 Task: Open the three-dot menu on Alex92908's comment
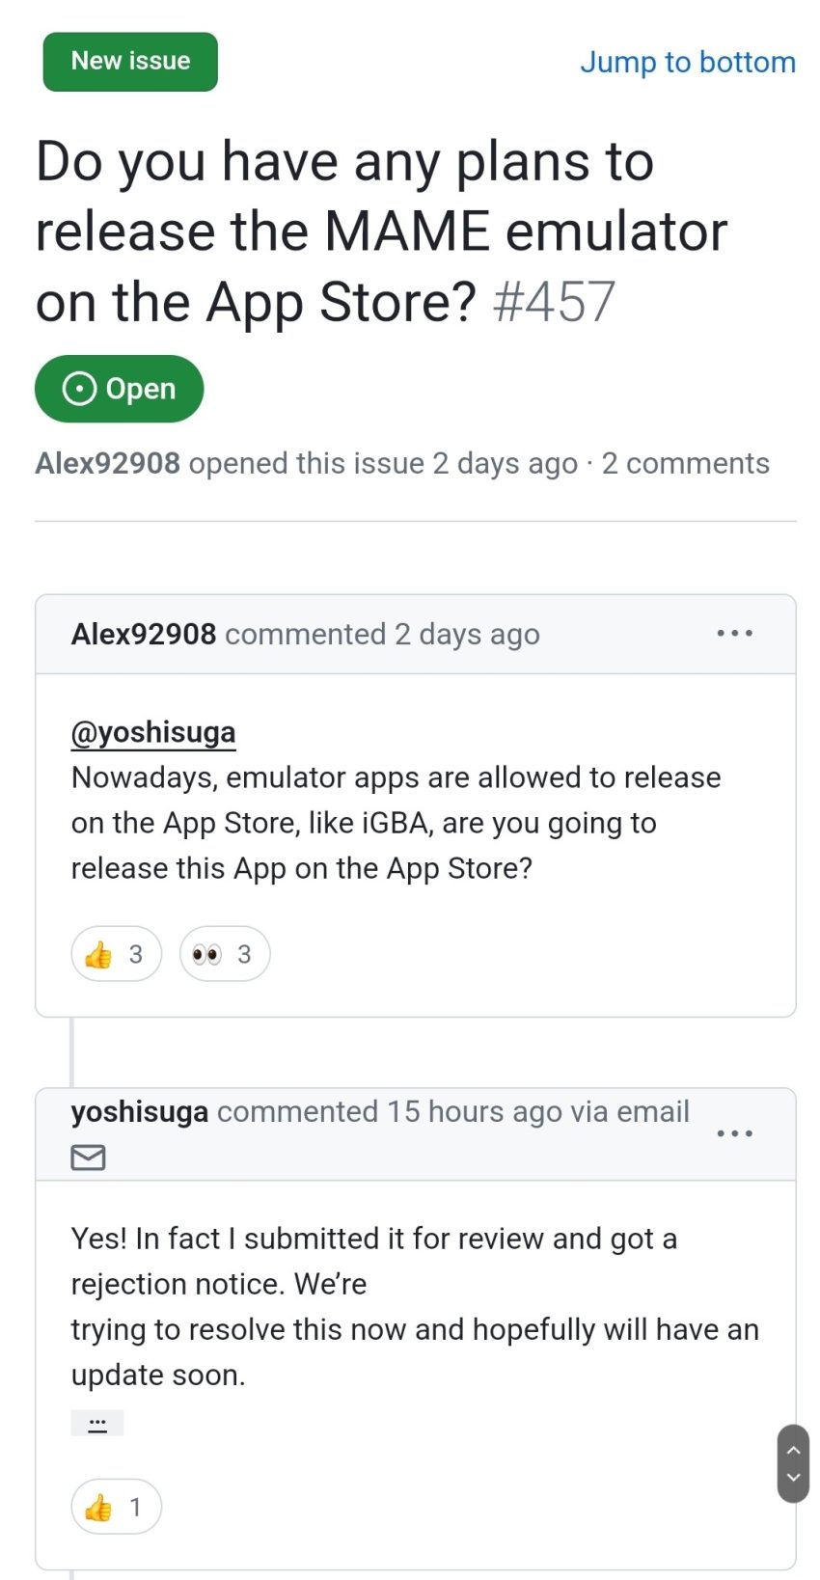pos(735,634)
